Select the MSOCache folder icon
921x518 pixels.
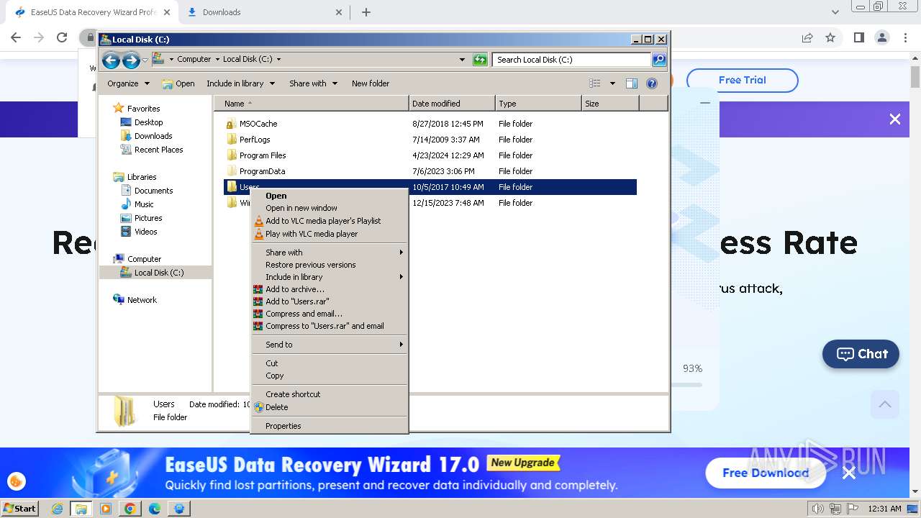[231, 124]
